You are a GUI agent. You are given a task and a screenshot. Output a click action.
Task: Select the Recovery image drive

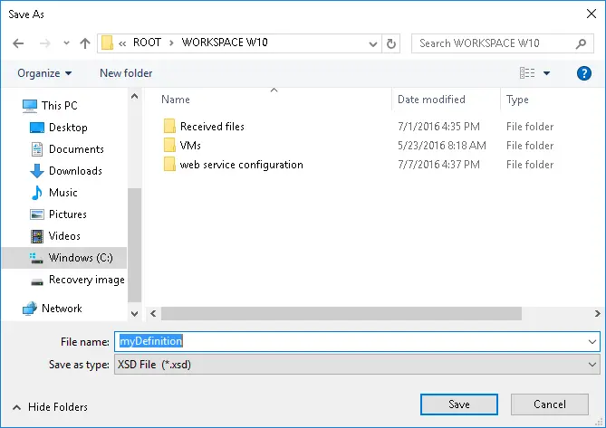(78, 280)
